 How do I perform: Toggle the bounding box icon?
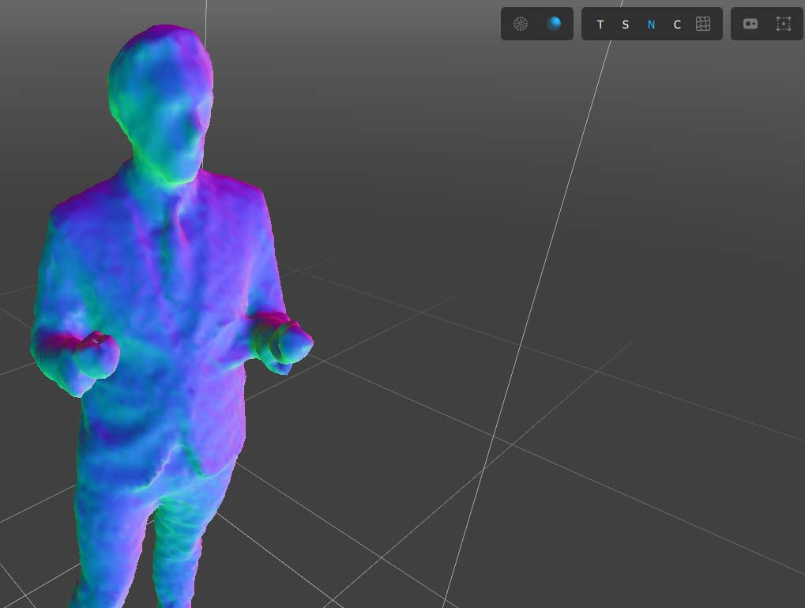click(x=783, y=24)
